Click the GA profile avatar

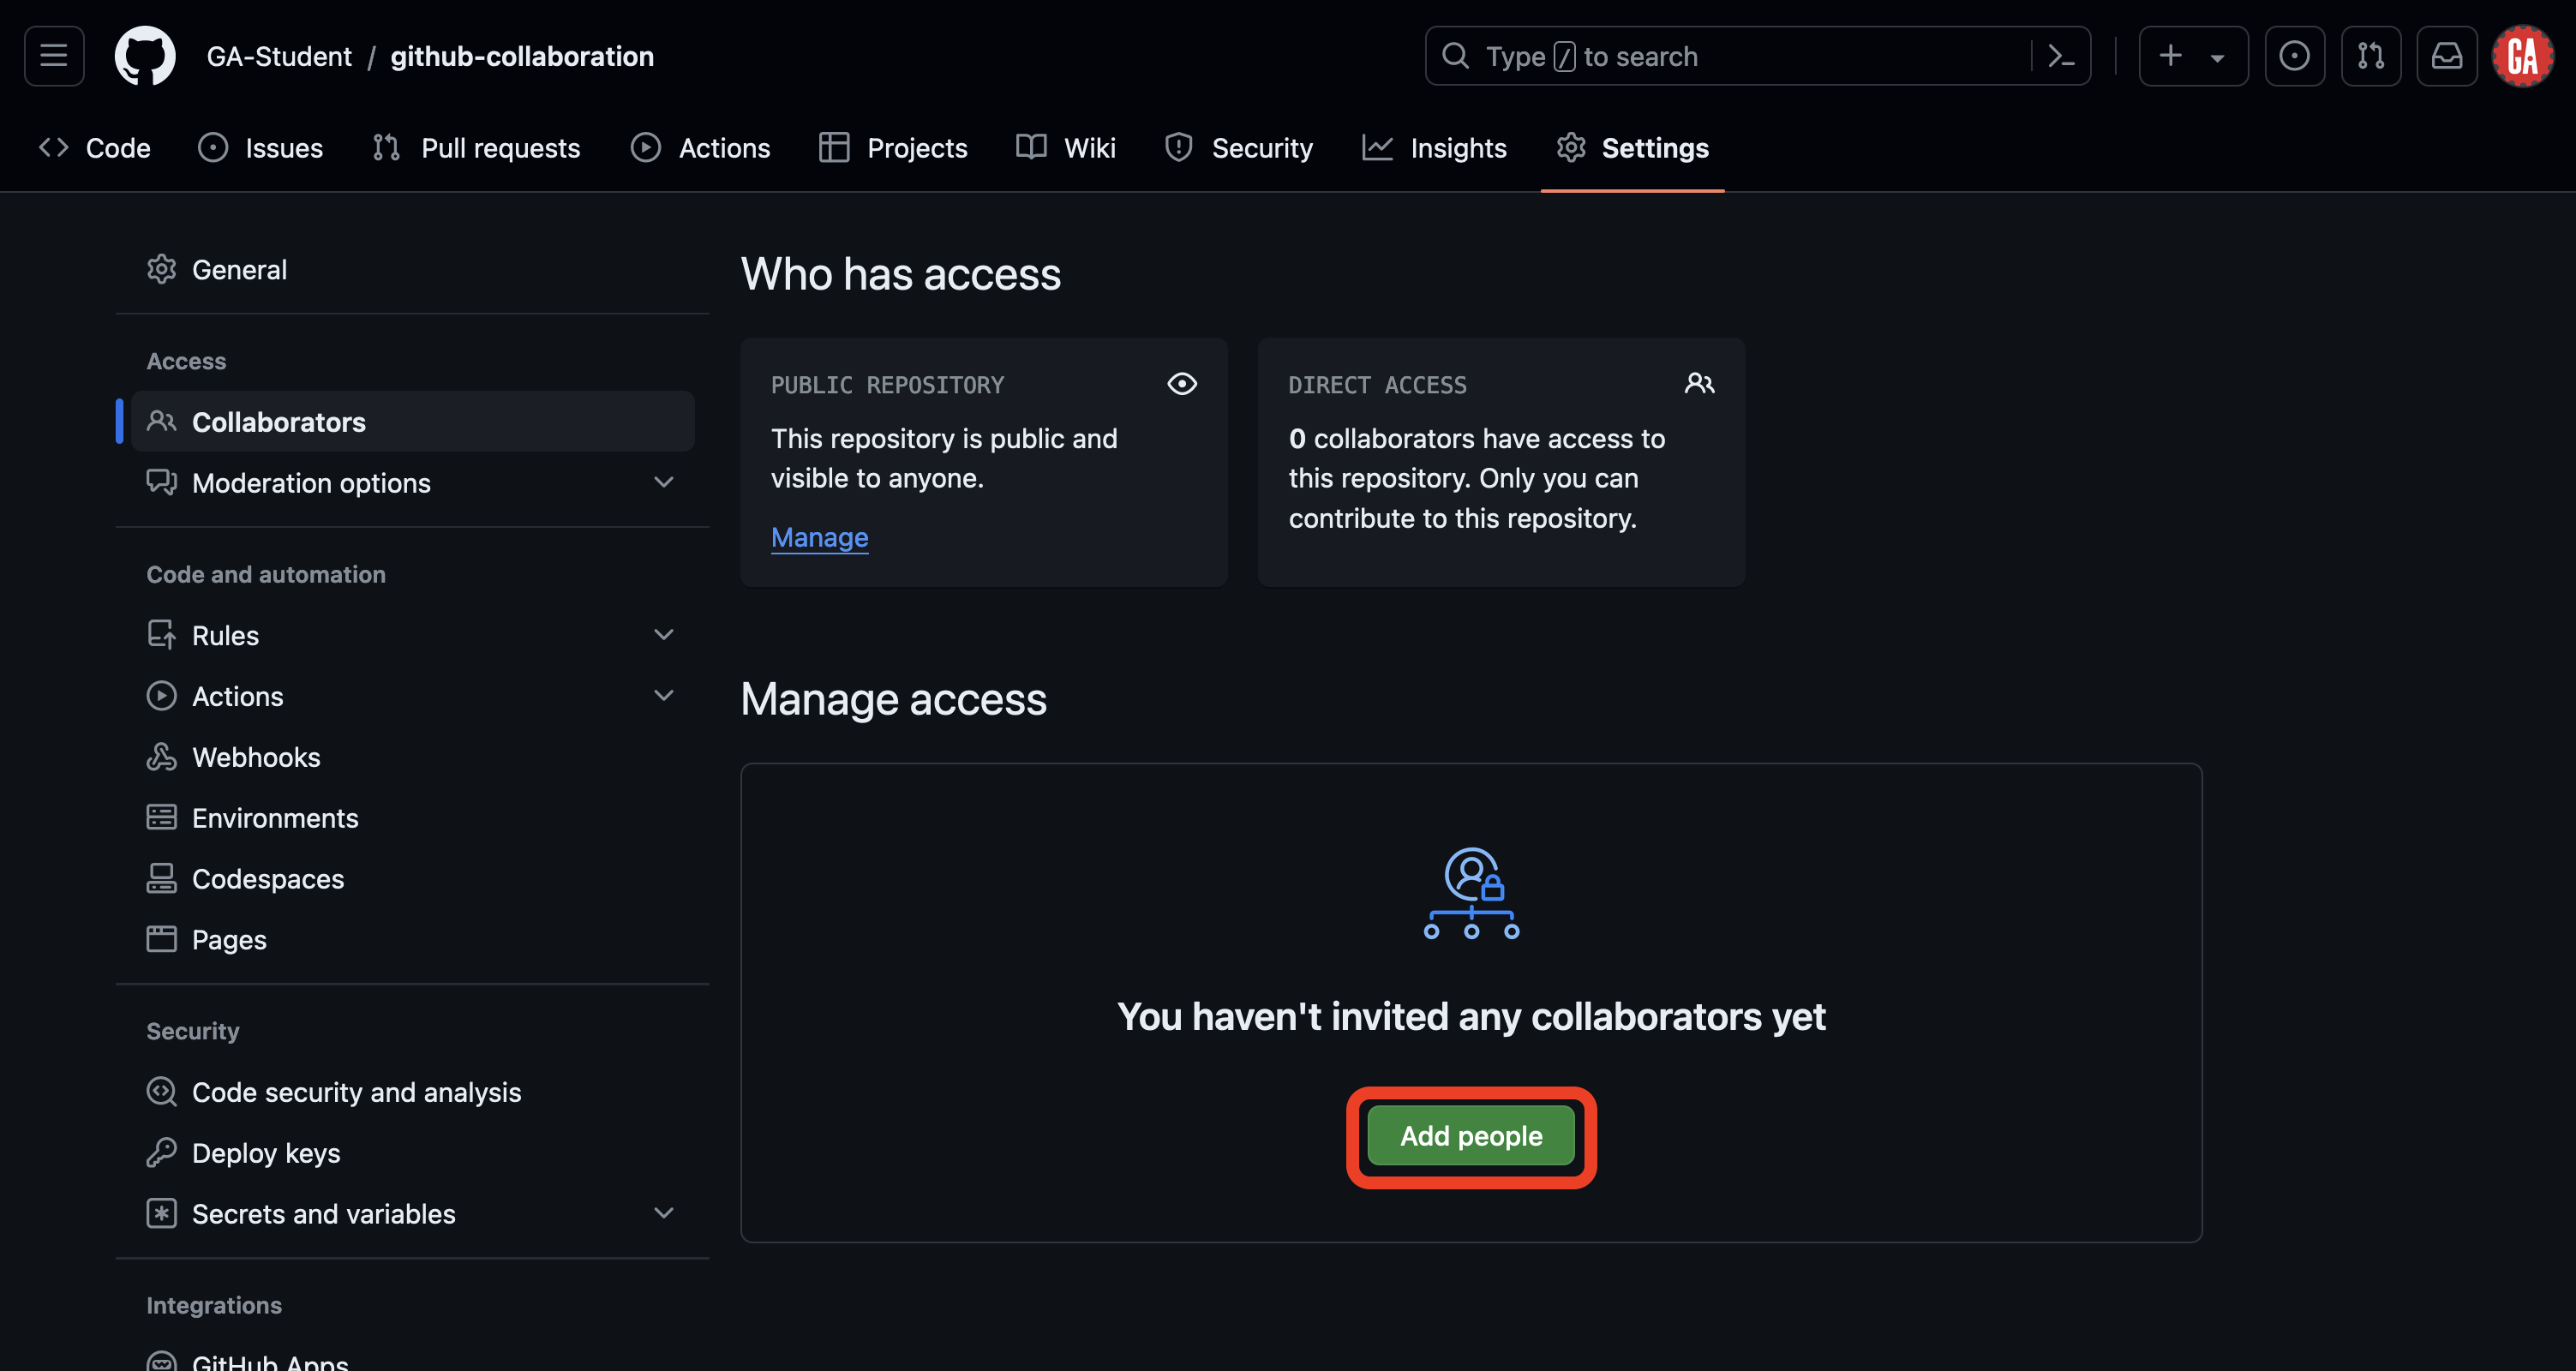(x=2522, y=55)
